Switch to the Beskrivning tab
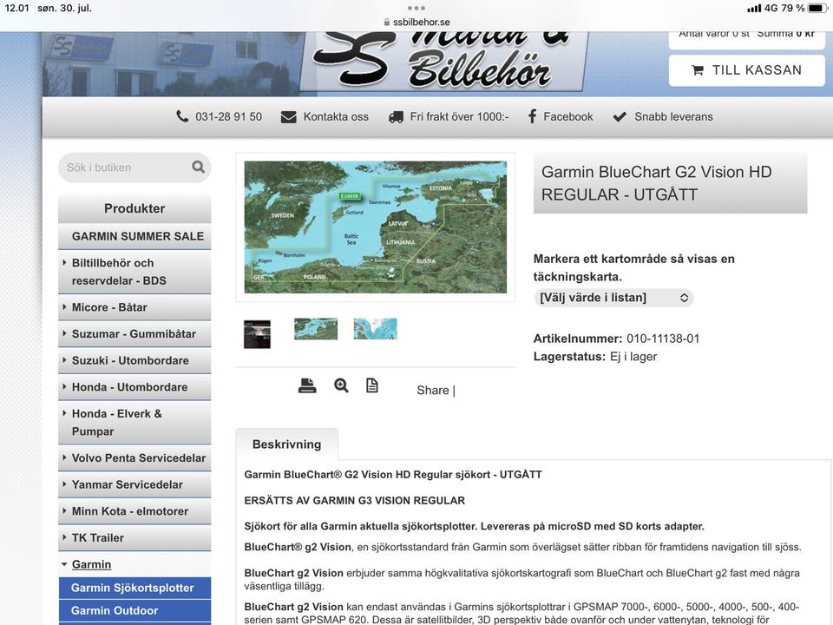833x625 pixels. coord(287,444)
